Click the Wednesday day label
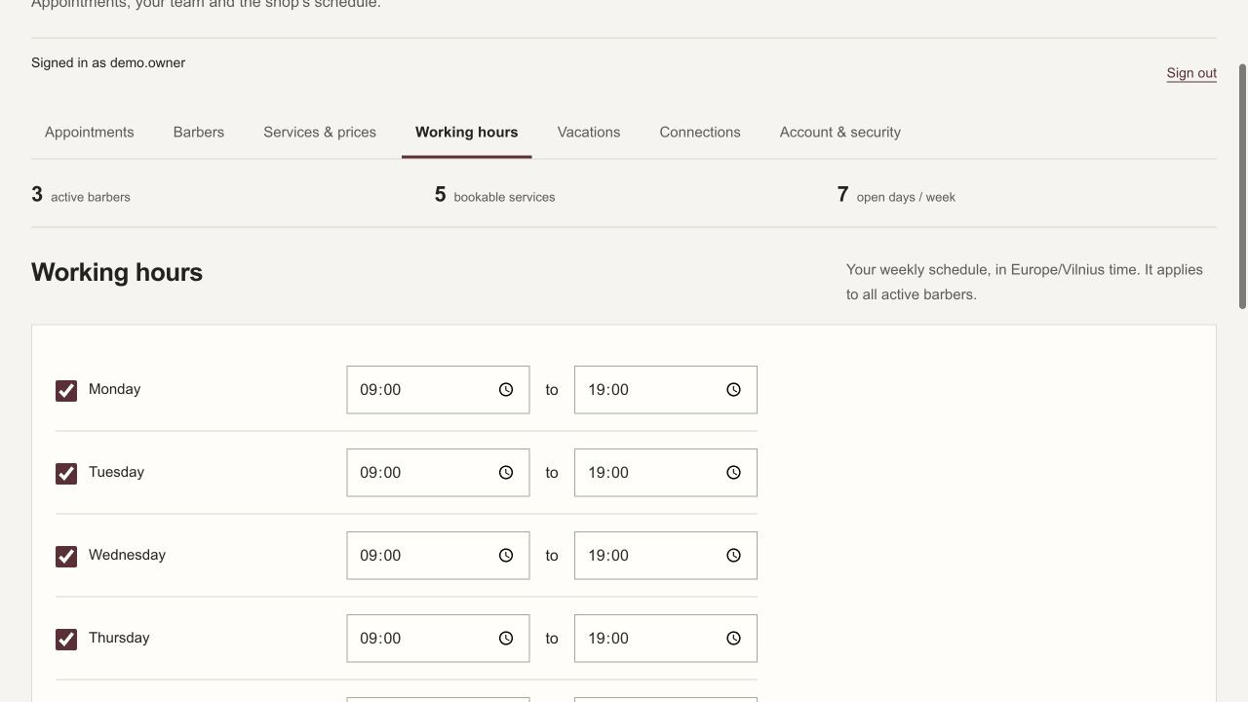 (x=127, y=555)
